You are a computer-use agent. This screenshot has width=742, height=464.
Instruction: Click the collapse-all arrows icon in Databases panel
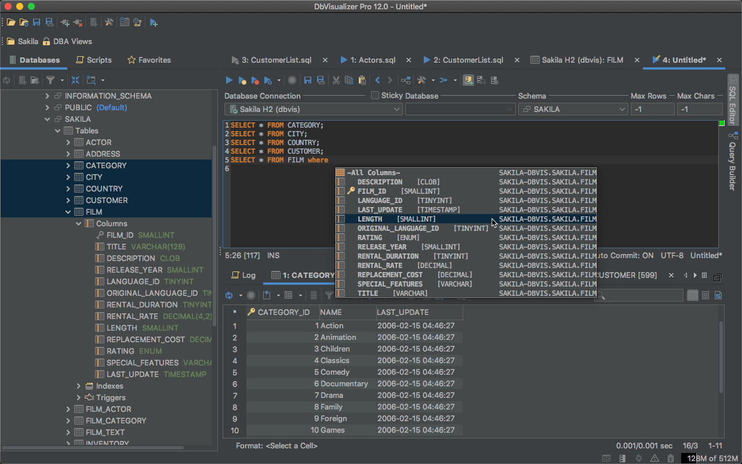point(75,80)
